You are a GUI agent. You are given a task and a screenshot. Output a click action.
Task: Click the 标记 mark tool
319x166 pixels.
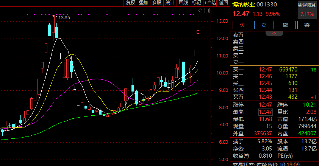pos(196,3)
